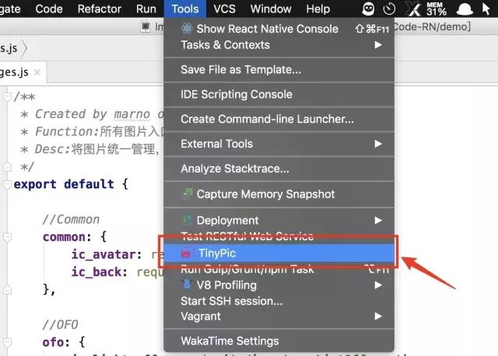Open the Help menu
498x356 pixels.
tap(318, 9)
